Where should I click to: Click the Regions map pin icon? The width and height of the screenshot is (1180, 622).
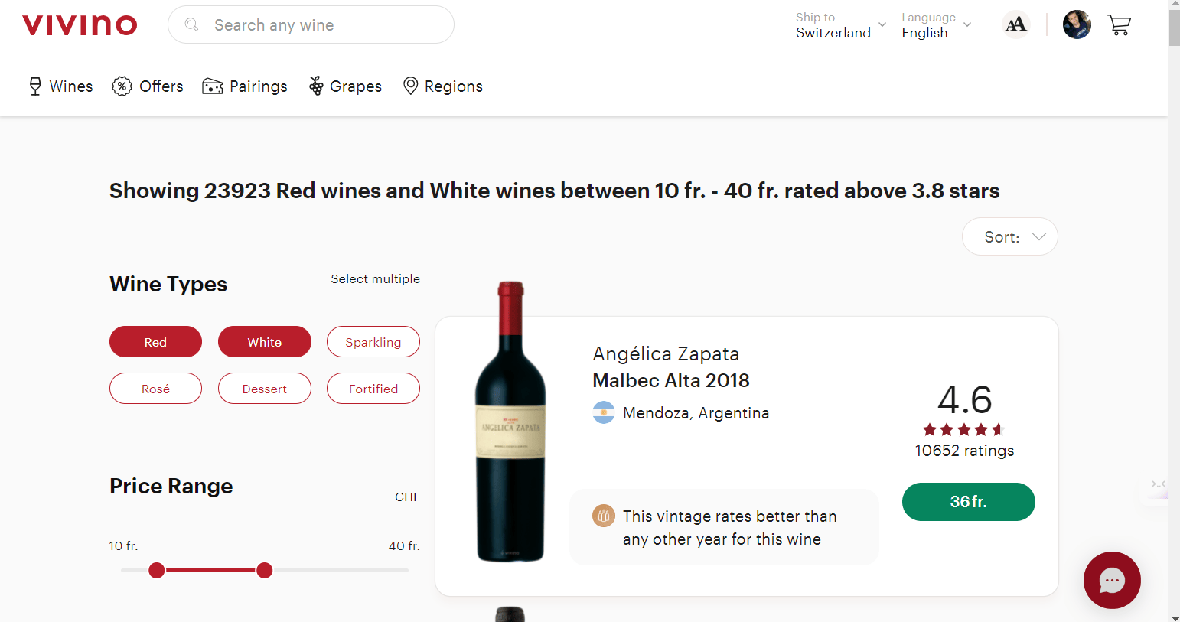click(410, 86)
